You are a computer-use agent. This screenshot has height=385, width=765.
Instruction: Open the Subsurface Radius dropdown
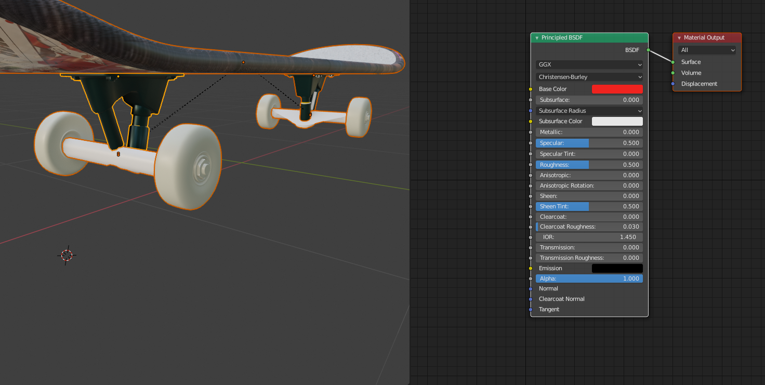[589, 111]
